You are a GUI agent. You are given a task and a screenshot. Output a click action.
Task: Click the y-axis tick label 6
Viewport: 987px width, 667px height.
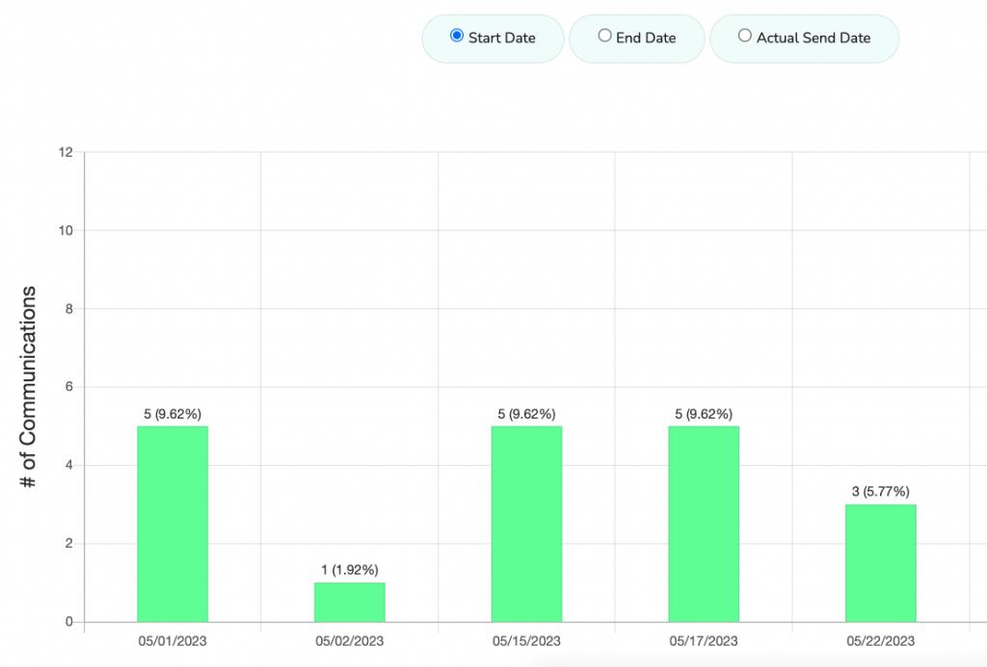(x=68, y=387)
